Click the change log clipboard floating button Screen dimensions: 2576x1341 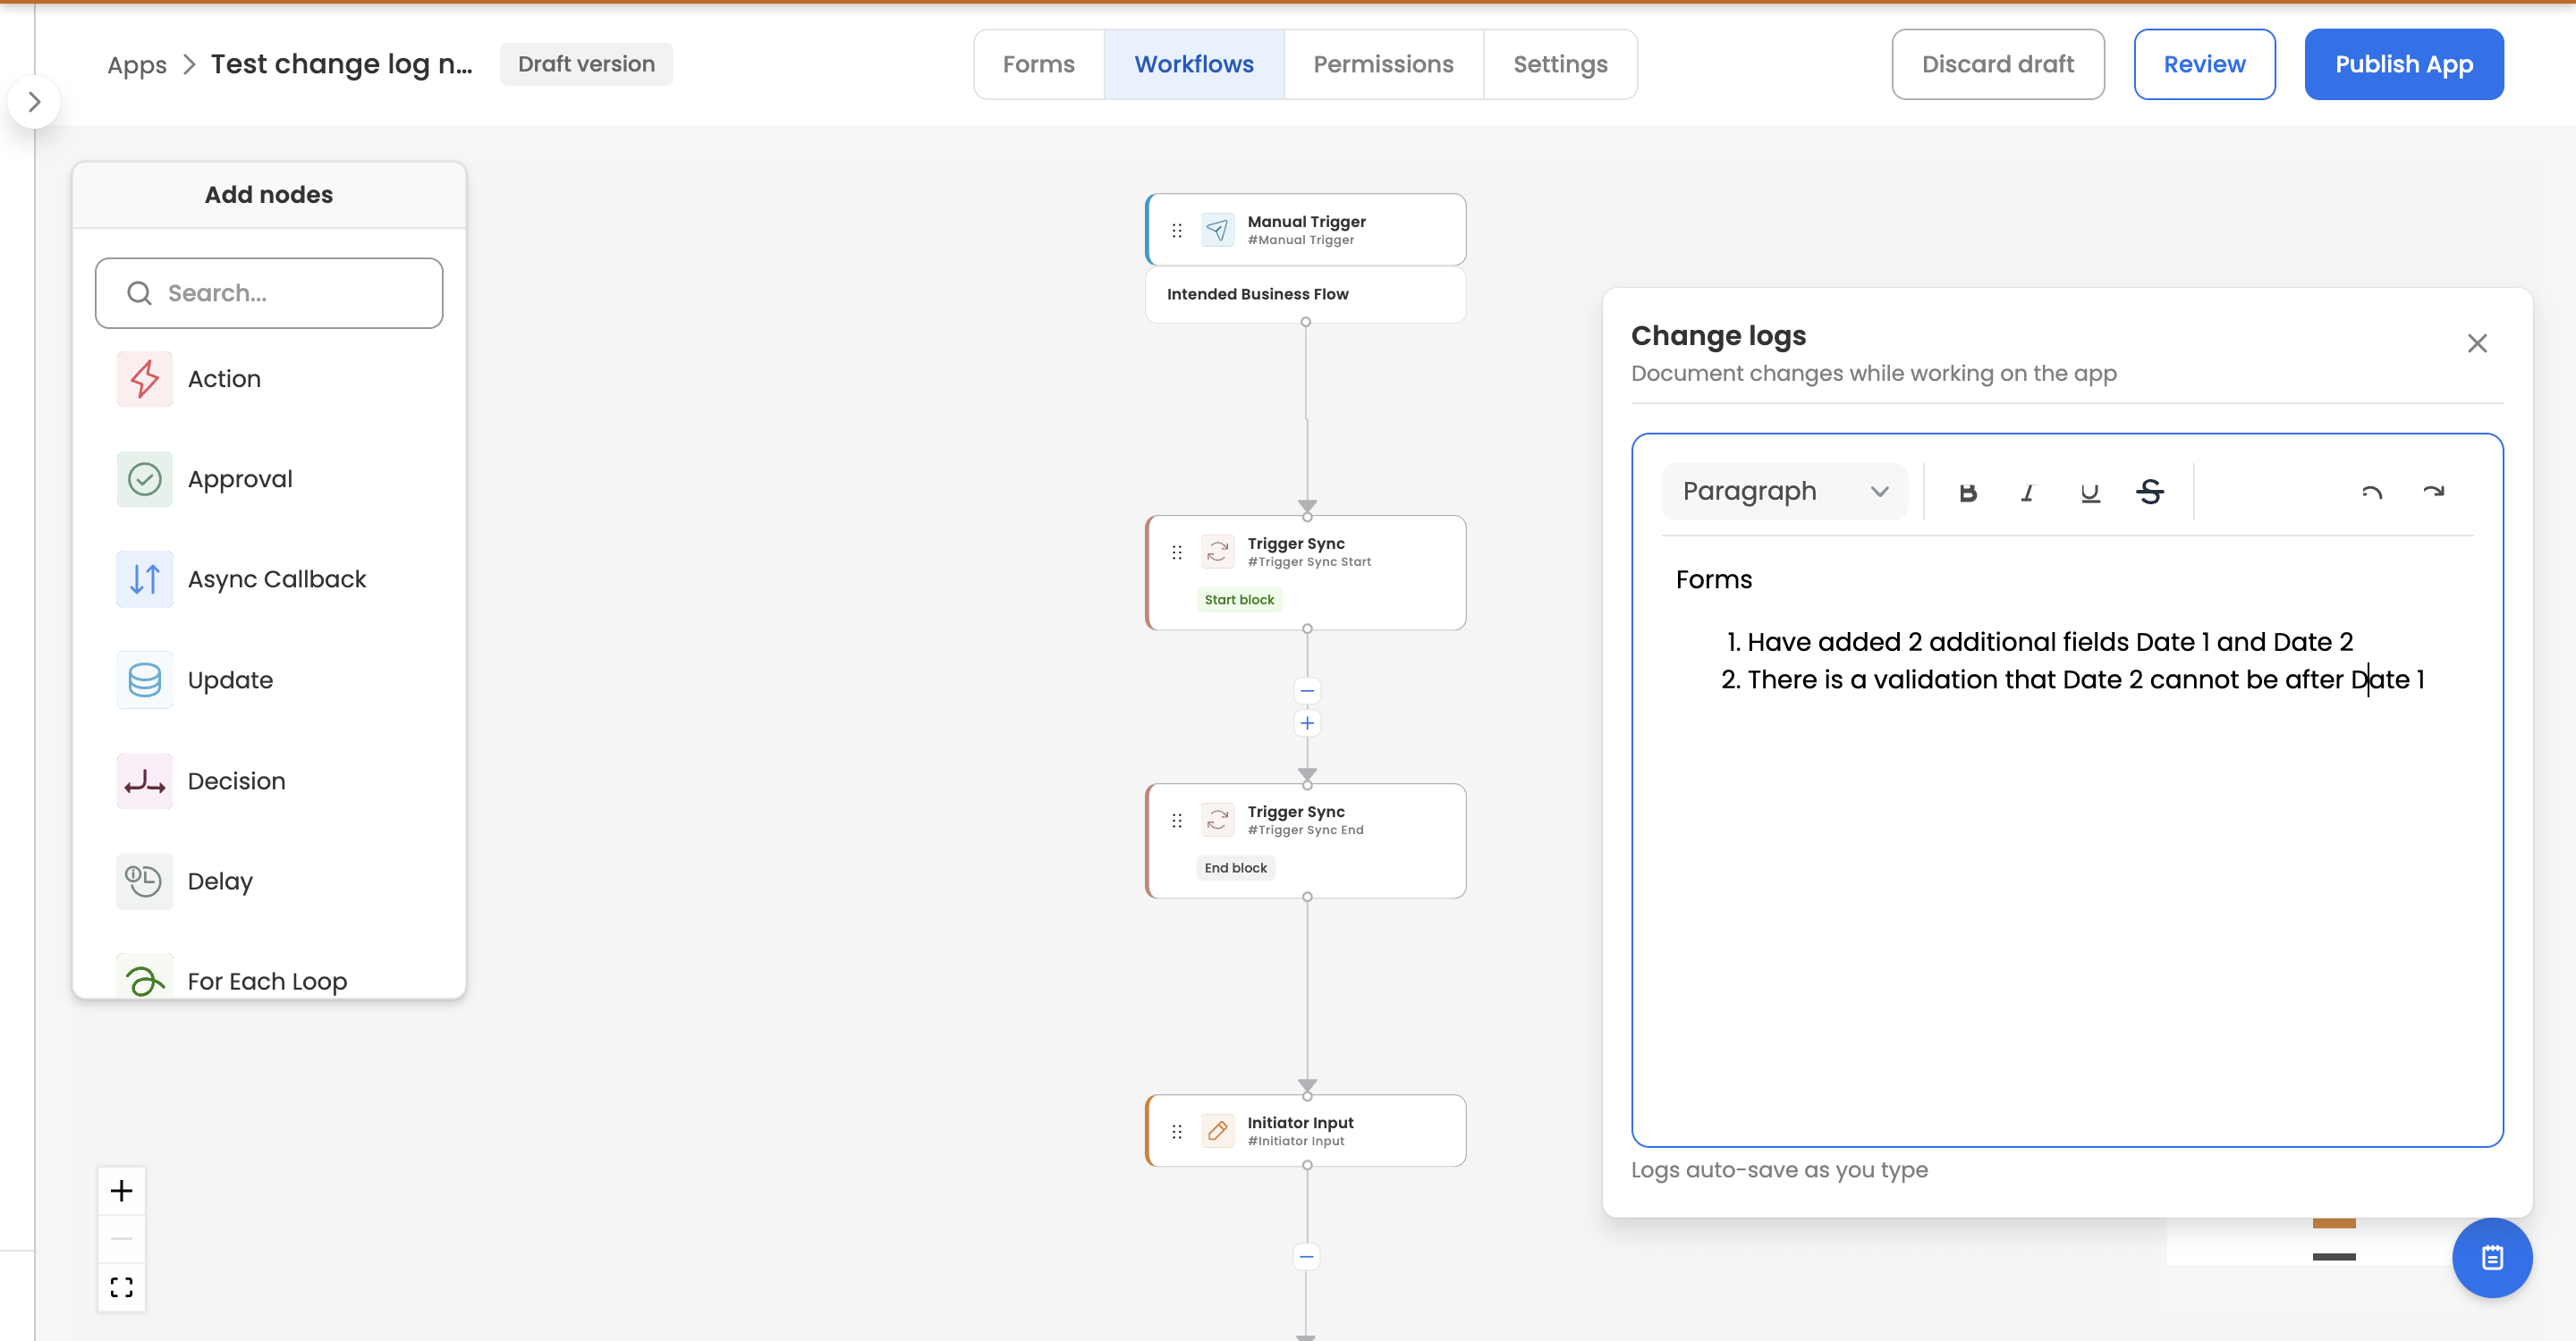coord(2491,1257)
